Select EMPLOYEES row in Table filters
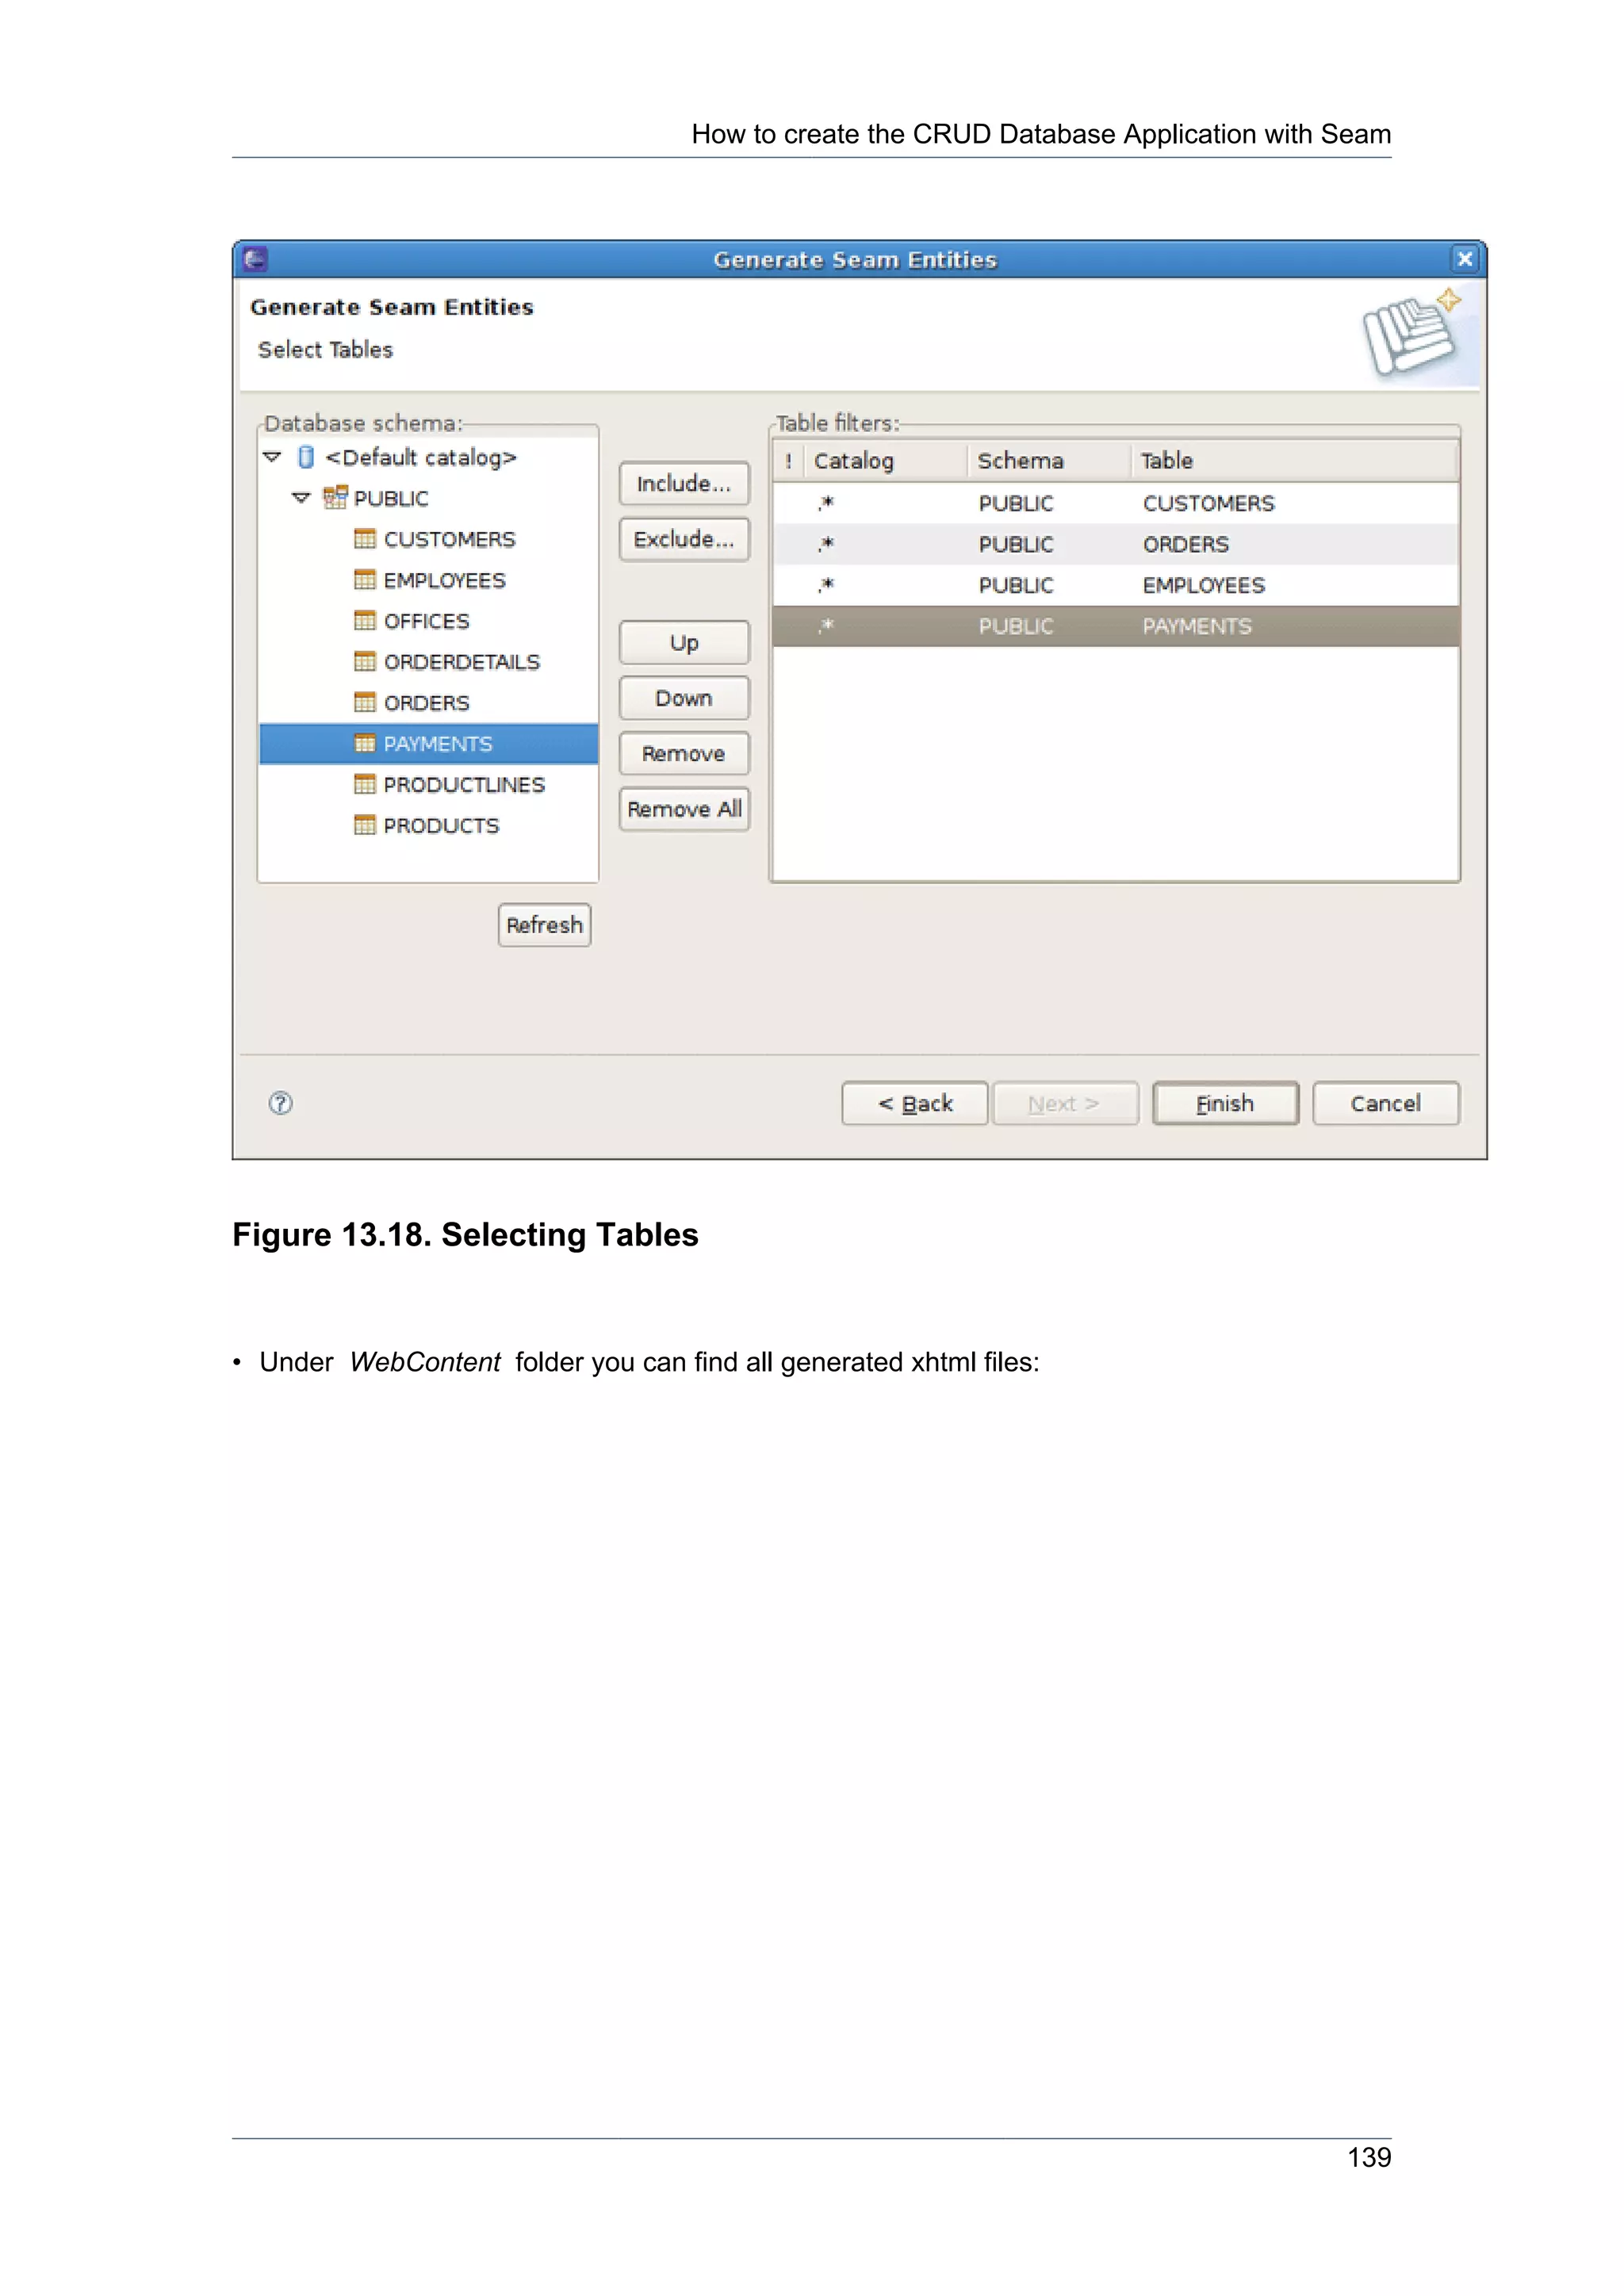This screenshot has width=1624, height=2296. 1116,585
